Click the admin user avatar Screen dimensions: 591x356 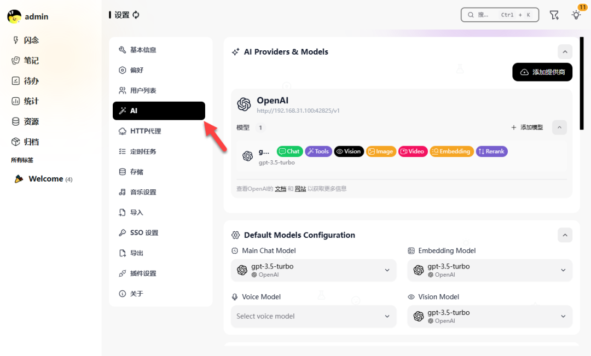pyautogui.click(x=14, y=16)
